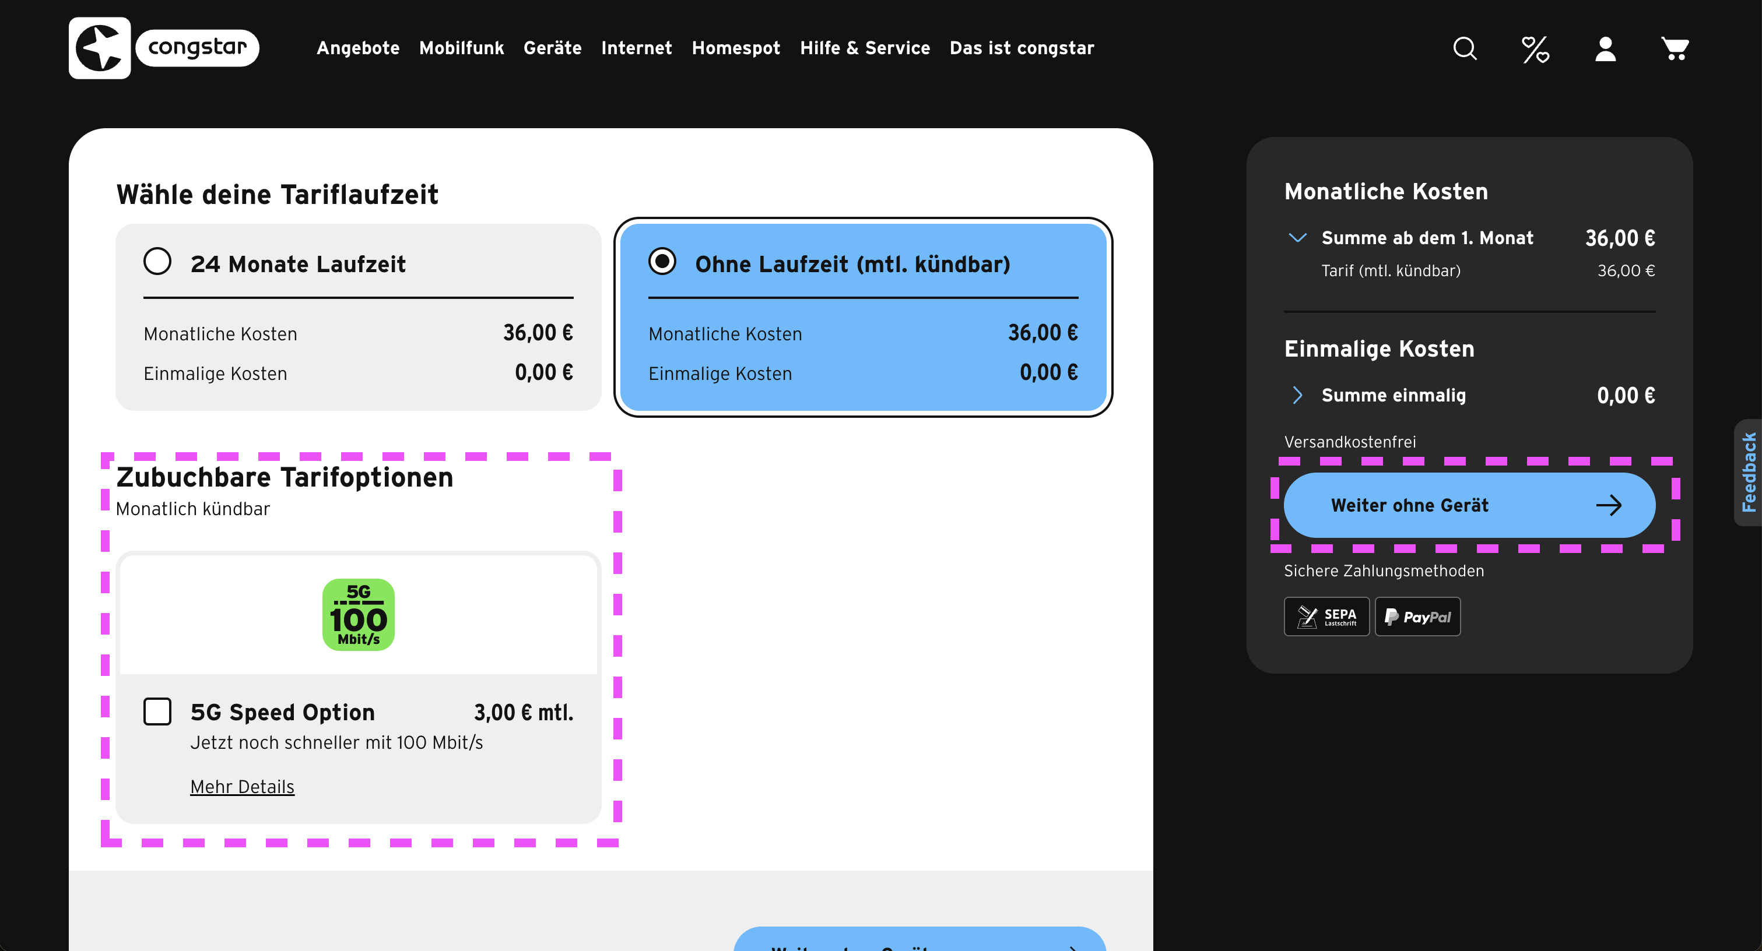1762x951 pixels.
Task: Click the 5G 100 Mbit/s badge
Action: click(x=359, y=615)
